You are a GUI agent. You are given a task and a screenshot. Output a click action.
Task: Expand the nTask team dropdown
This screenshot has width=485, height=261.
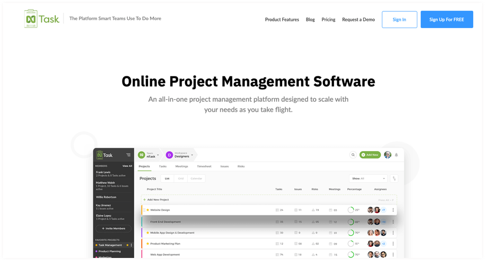[x=158, y=155]
